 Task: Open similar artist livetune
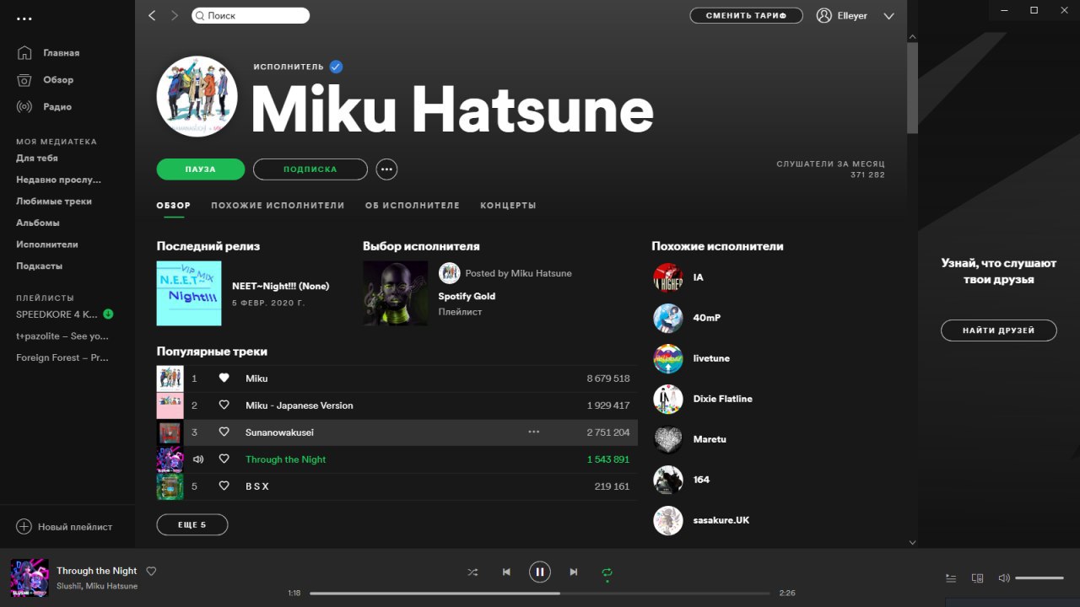[711, 358]
